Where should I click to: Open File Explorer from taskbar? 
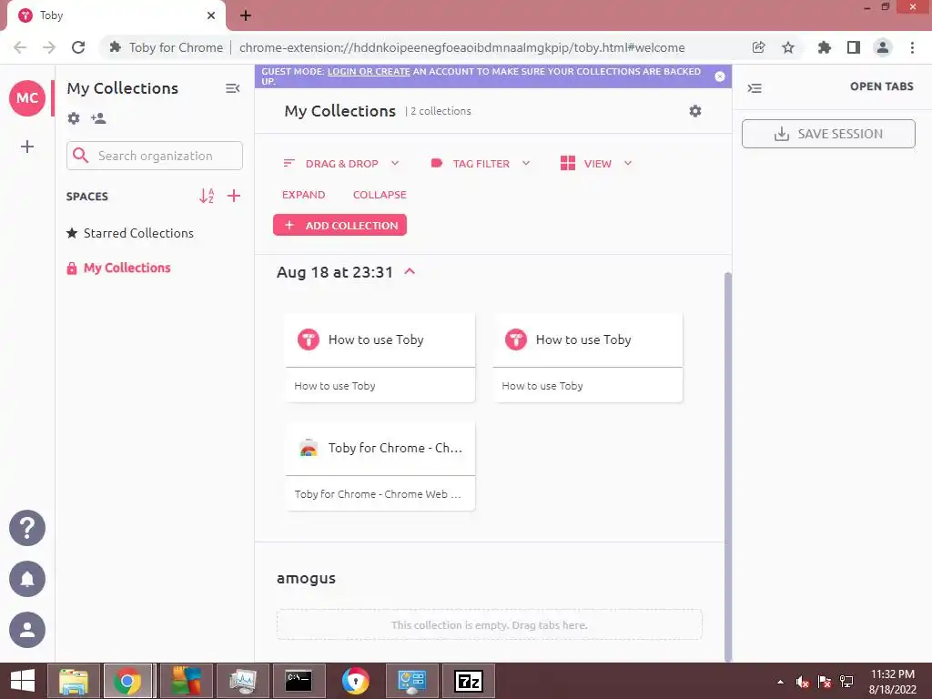pos(74,681)
